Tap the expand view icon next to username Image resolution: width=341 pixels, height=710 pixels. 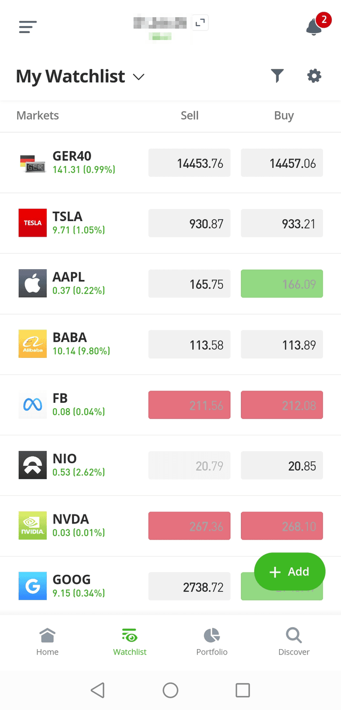click(x=200, y=22)
